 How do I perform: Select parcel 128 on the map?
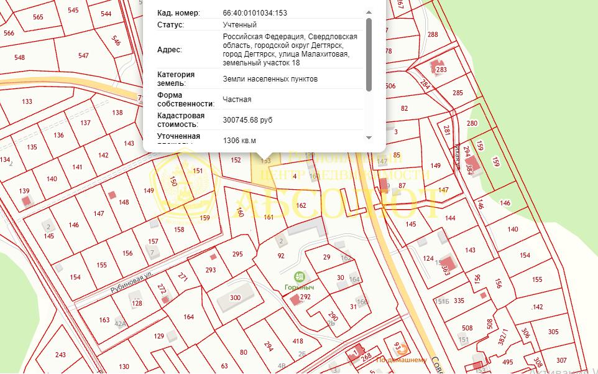pos(137,304)
